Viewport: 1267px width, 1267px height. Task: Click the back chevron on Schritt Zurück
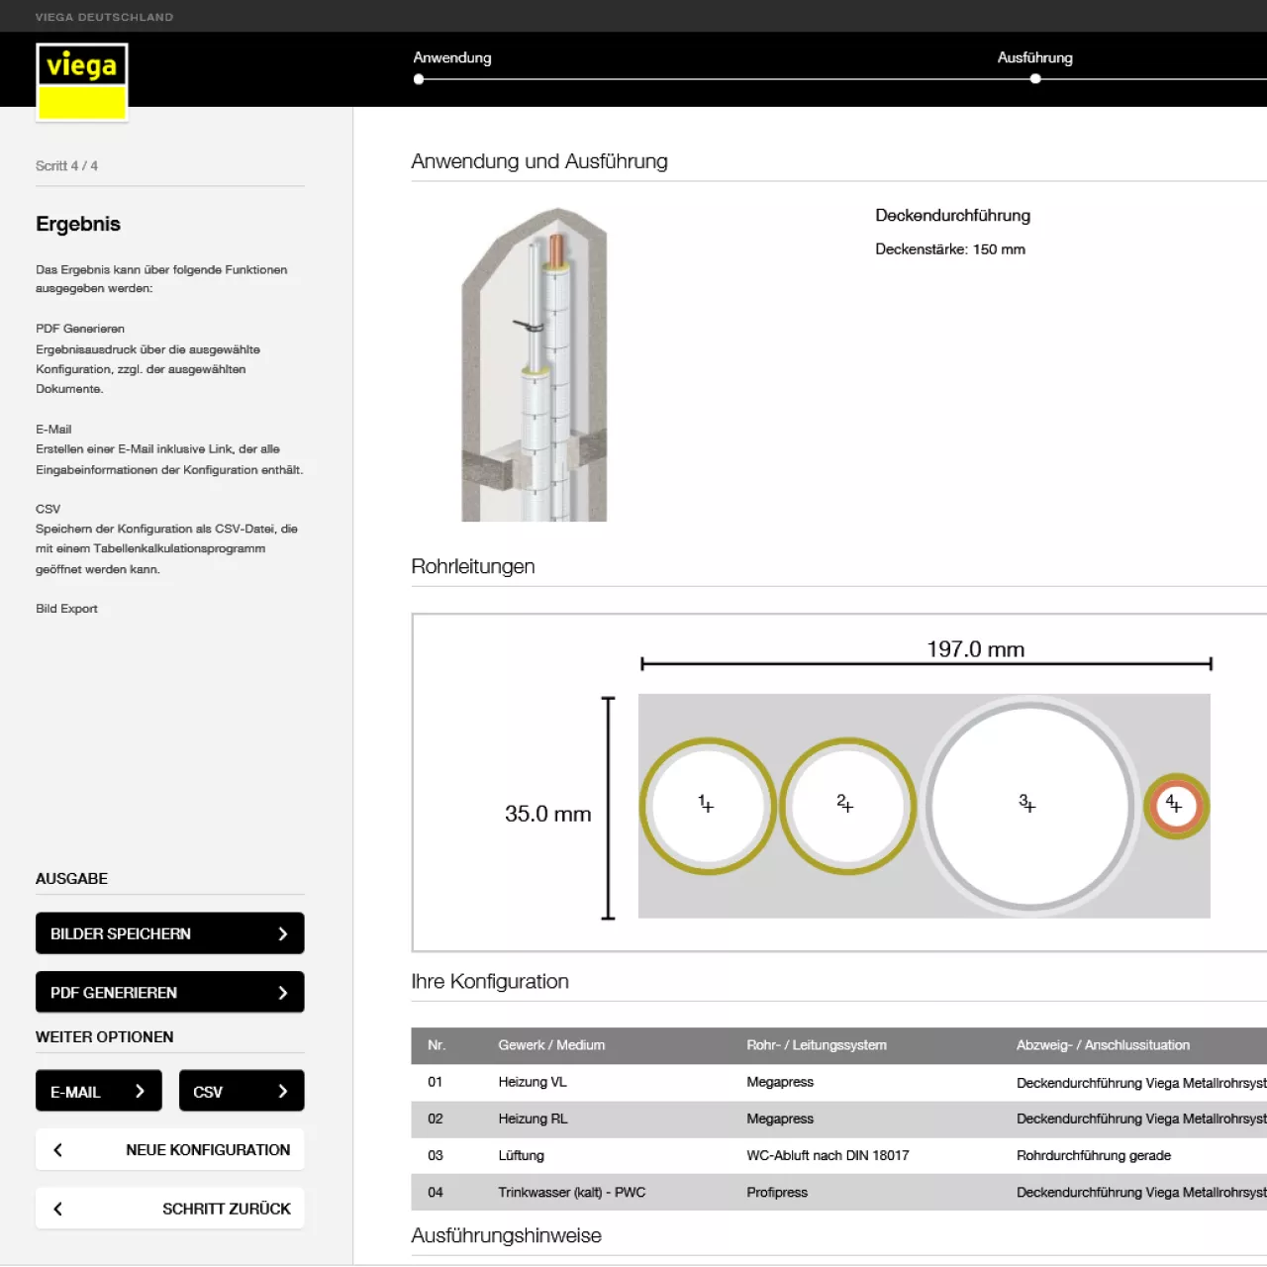(58, 1209)
